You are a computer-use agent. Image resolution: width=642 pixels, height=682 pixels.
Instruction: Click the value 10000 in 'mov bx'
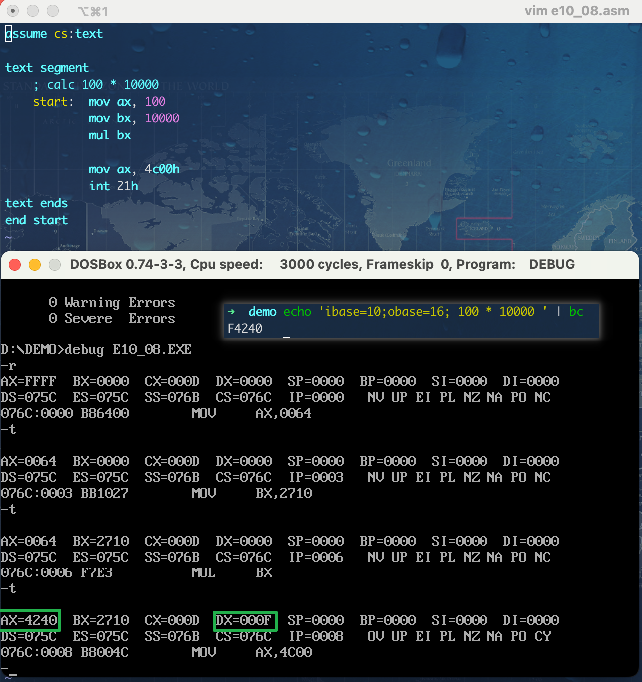pyautogui.click(x=162, y=118)
